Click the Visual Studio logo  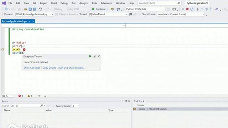pos(4,3)
